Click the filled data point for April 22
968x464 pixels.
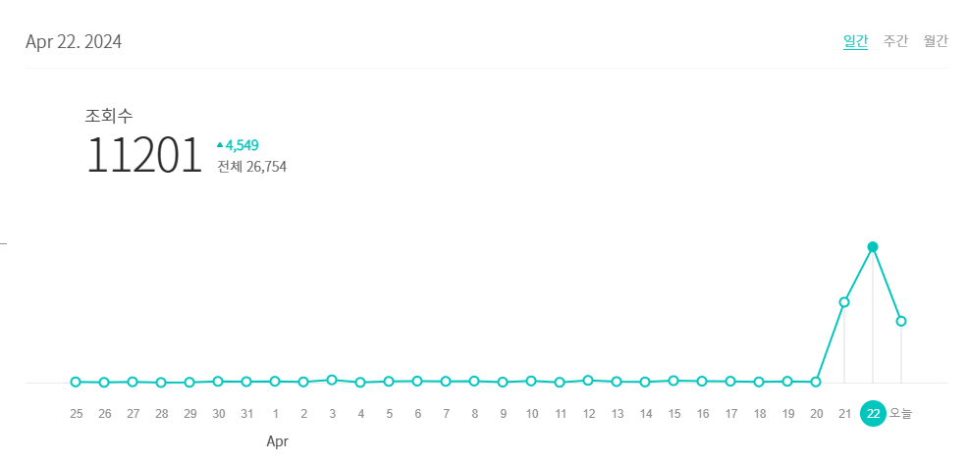tap(873, 247)
